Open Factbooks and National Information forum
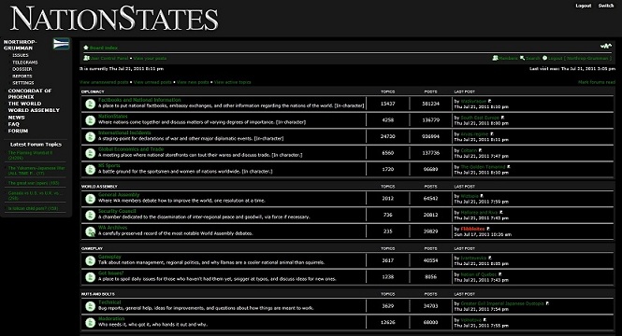The height and width of the screenshot is (336, 622). (139, 100)
